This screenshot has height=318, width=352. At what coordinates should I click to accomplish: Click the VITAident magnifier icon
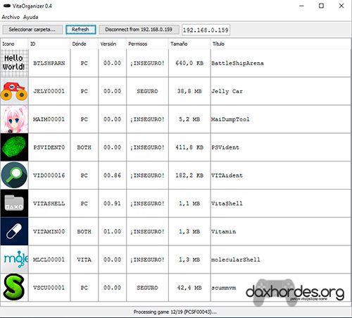click(x=14, y=176)
